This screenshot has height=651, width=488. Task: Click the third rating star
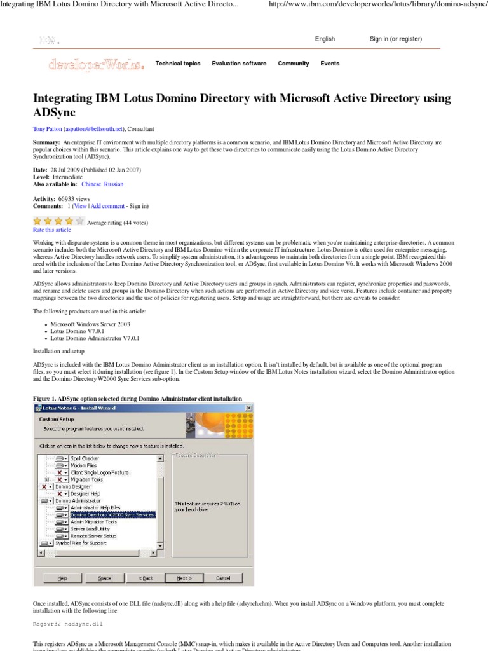coord(58,221)
